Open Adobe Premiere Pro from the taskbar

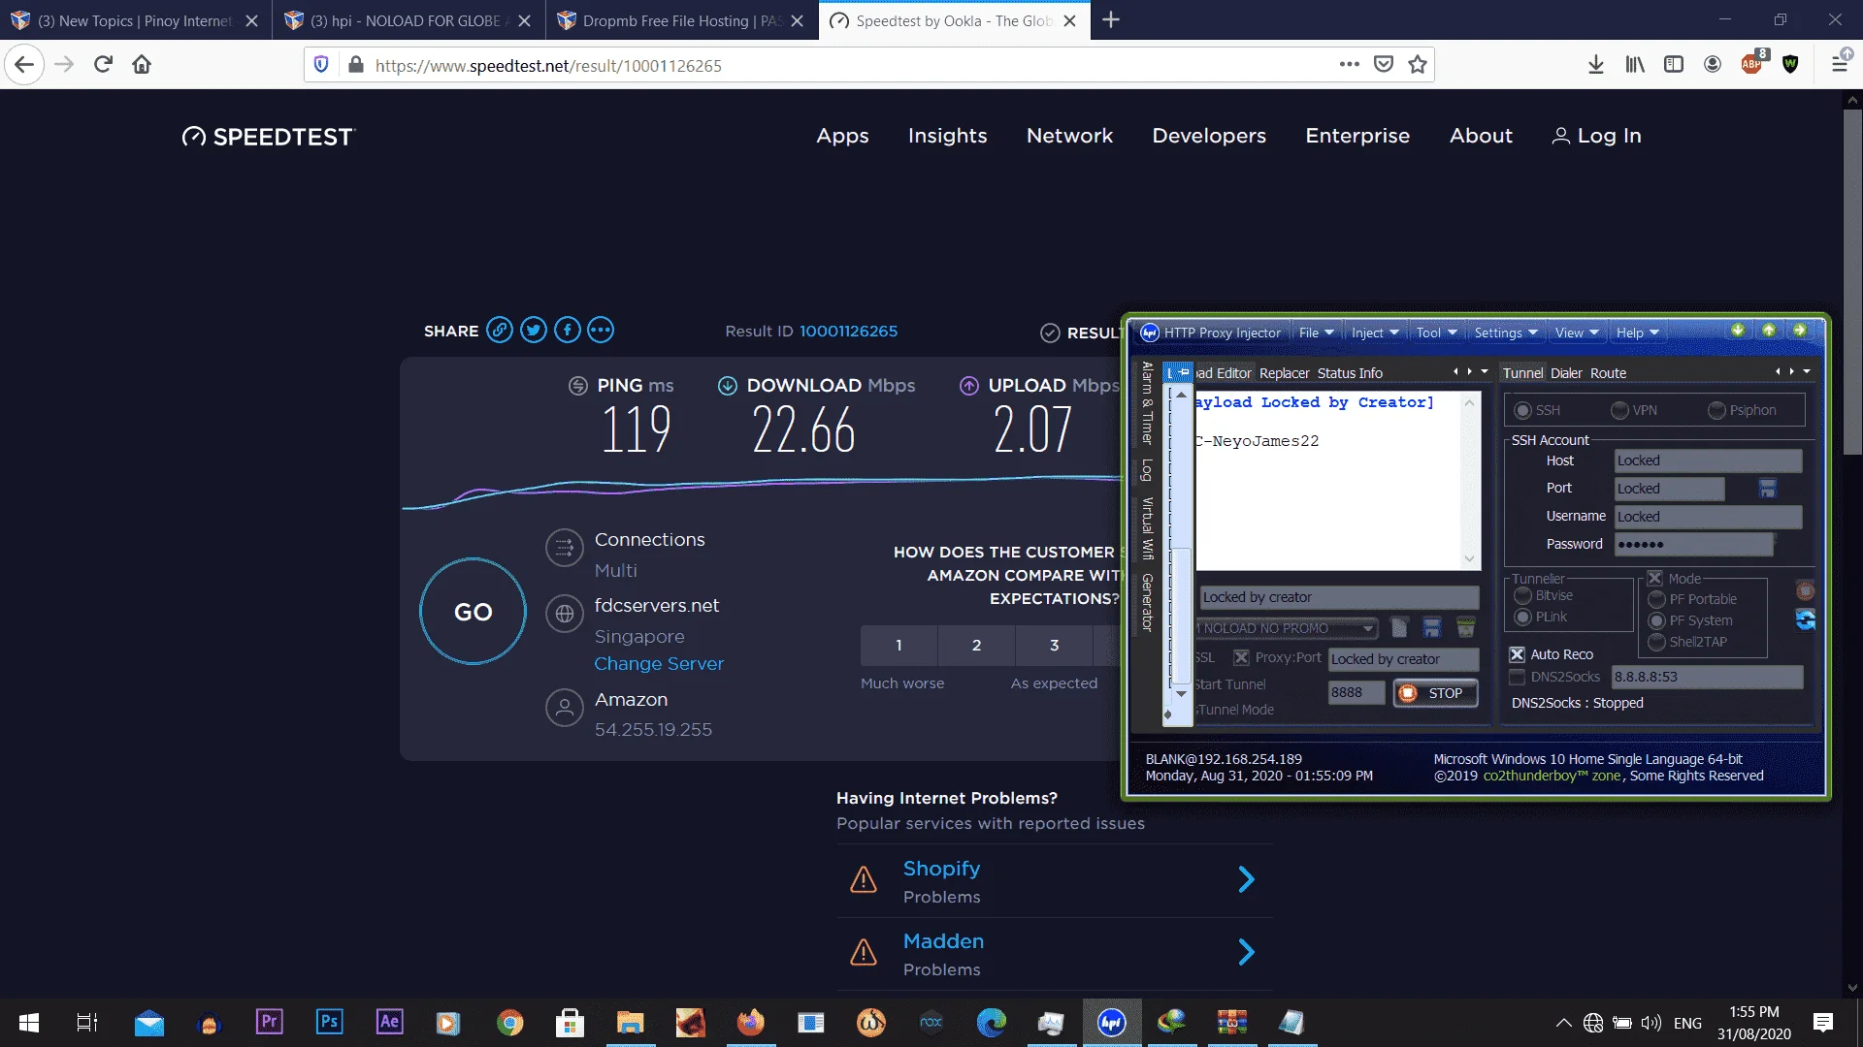[x=269, y=1022]
